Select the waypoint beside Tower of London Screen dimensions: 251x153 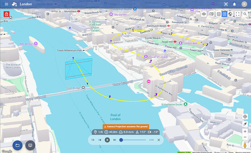point(151,61)
